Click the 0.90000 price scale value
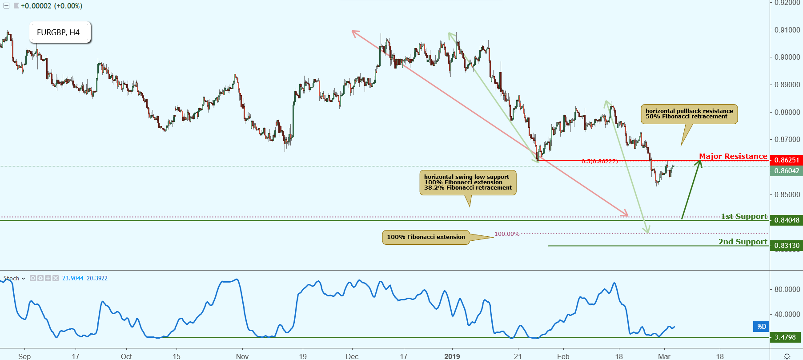The height and width of the screenshot is (360, 803). click(x=787, y=57)
